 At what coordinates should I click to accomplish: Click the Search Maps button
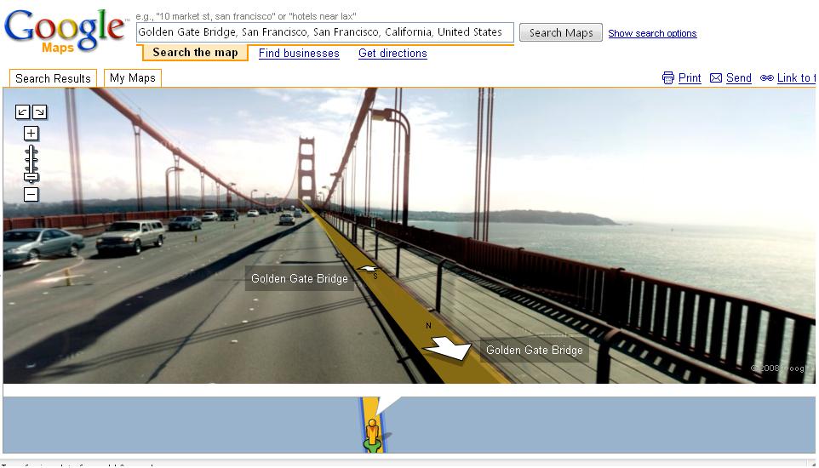[560, 32]
